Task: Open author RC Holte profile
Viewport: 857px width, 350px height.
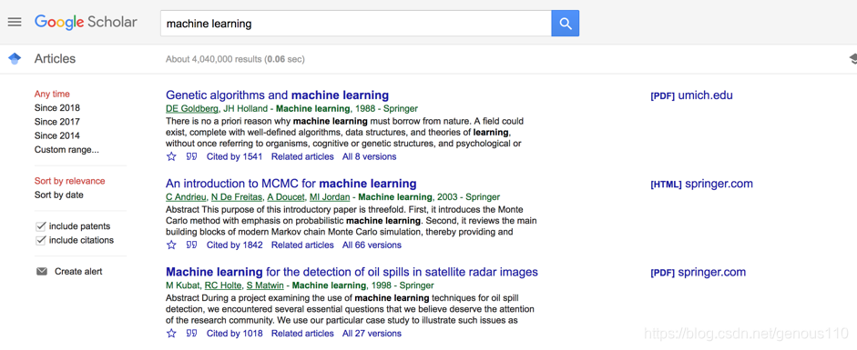Action: coord(223,285)
